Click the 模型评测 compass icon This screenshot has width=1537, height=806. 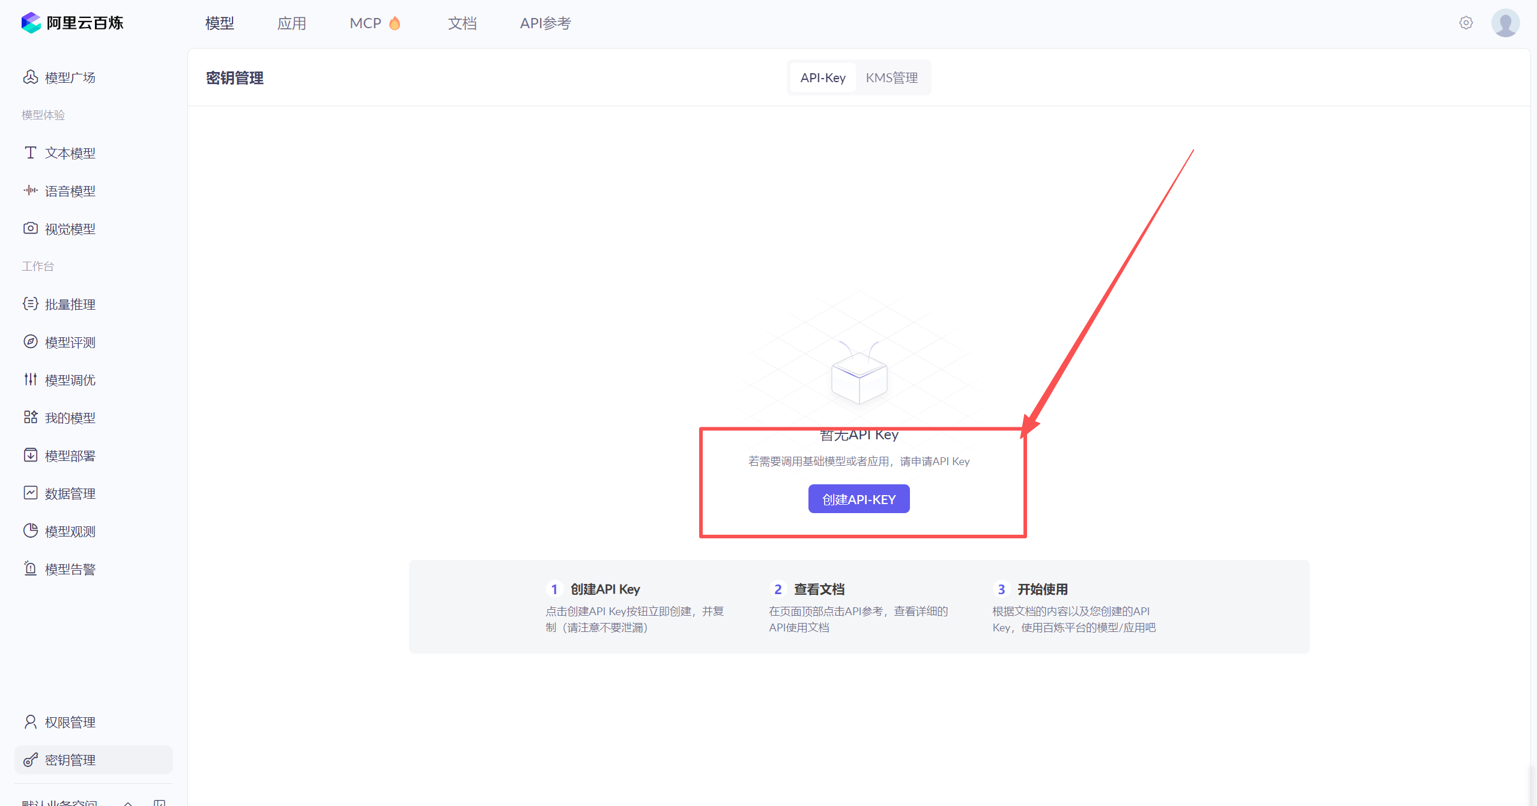coord(30,342)
